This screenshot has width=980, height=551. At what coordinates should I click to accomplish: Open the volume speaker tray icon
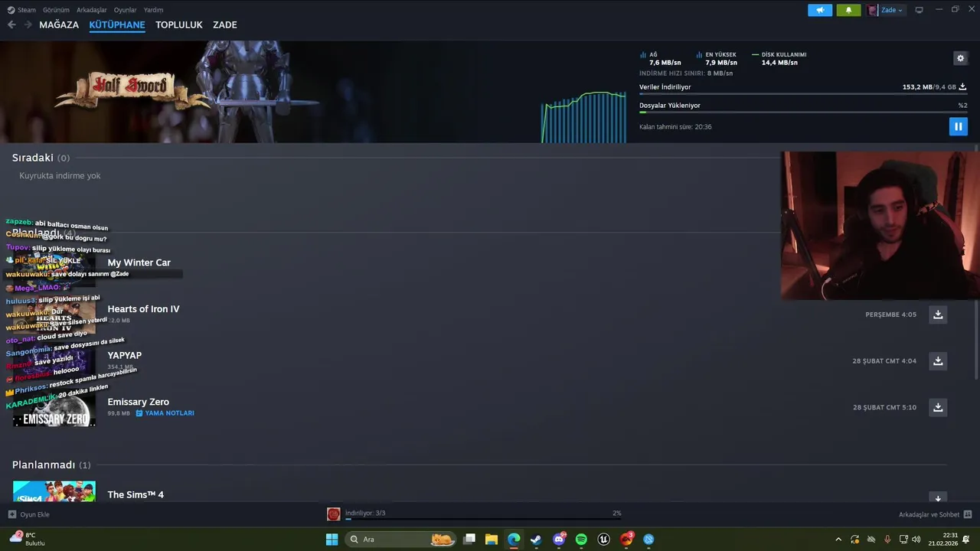(x=916, y=540)
